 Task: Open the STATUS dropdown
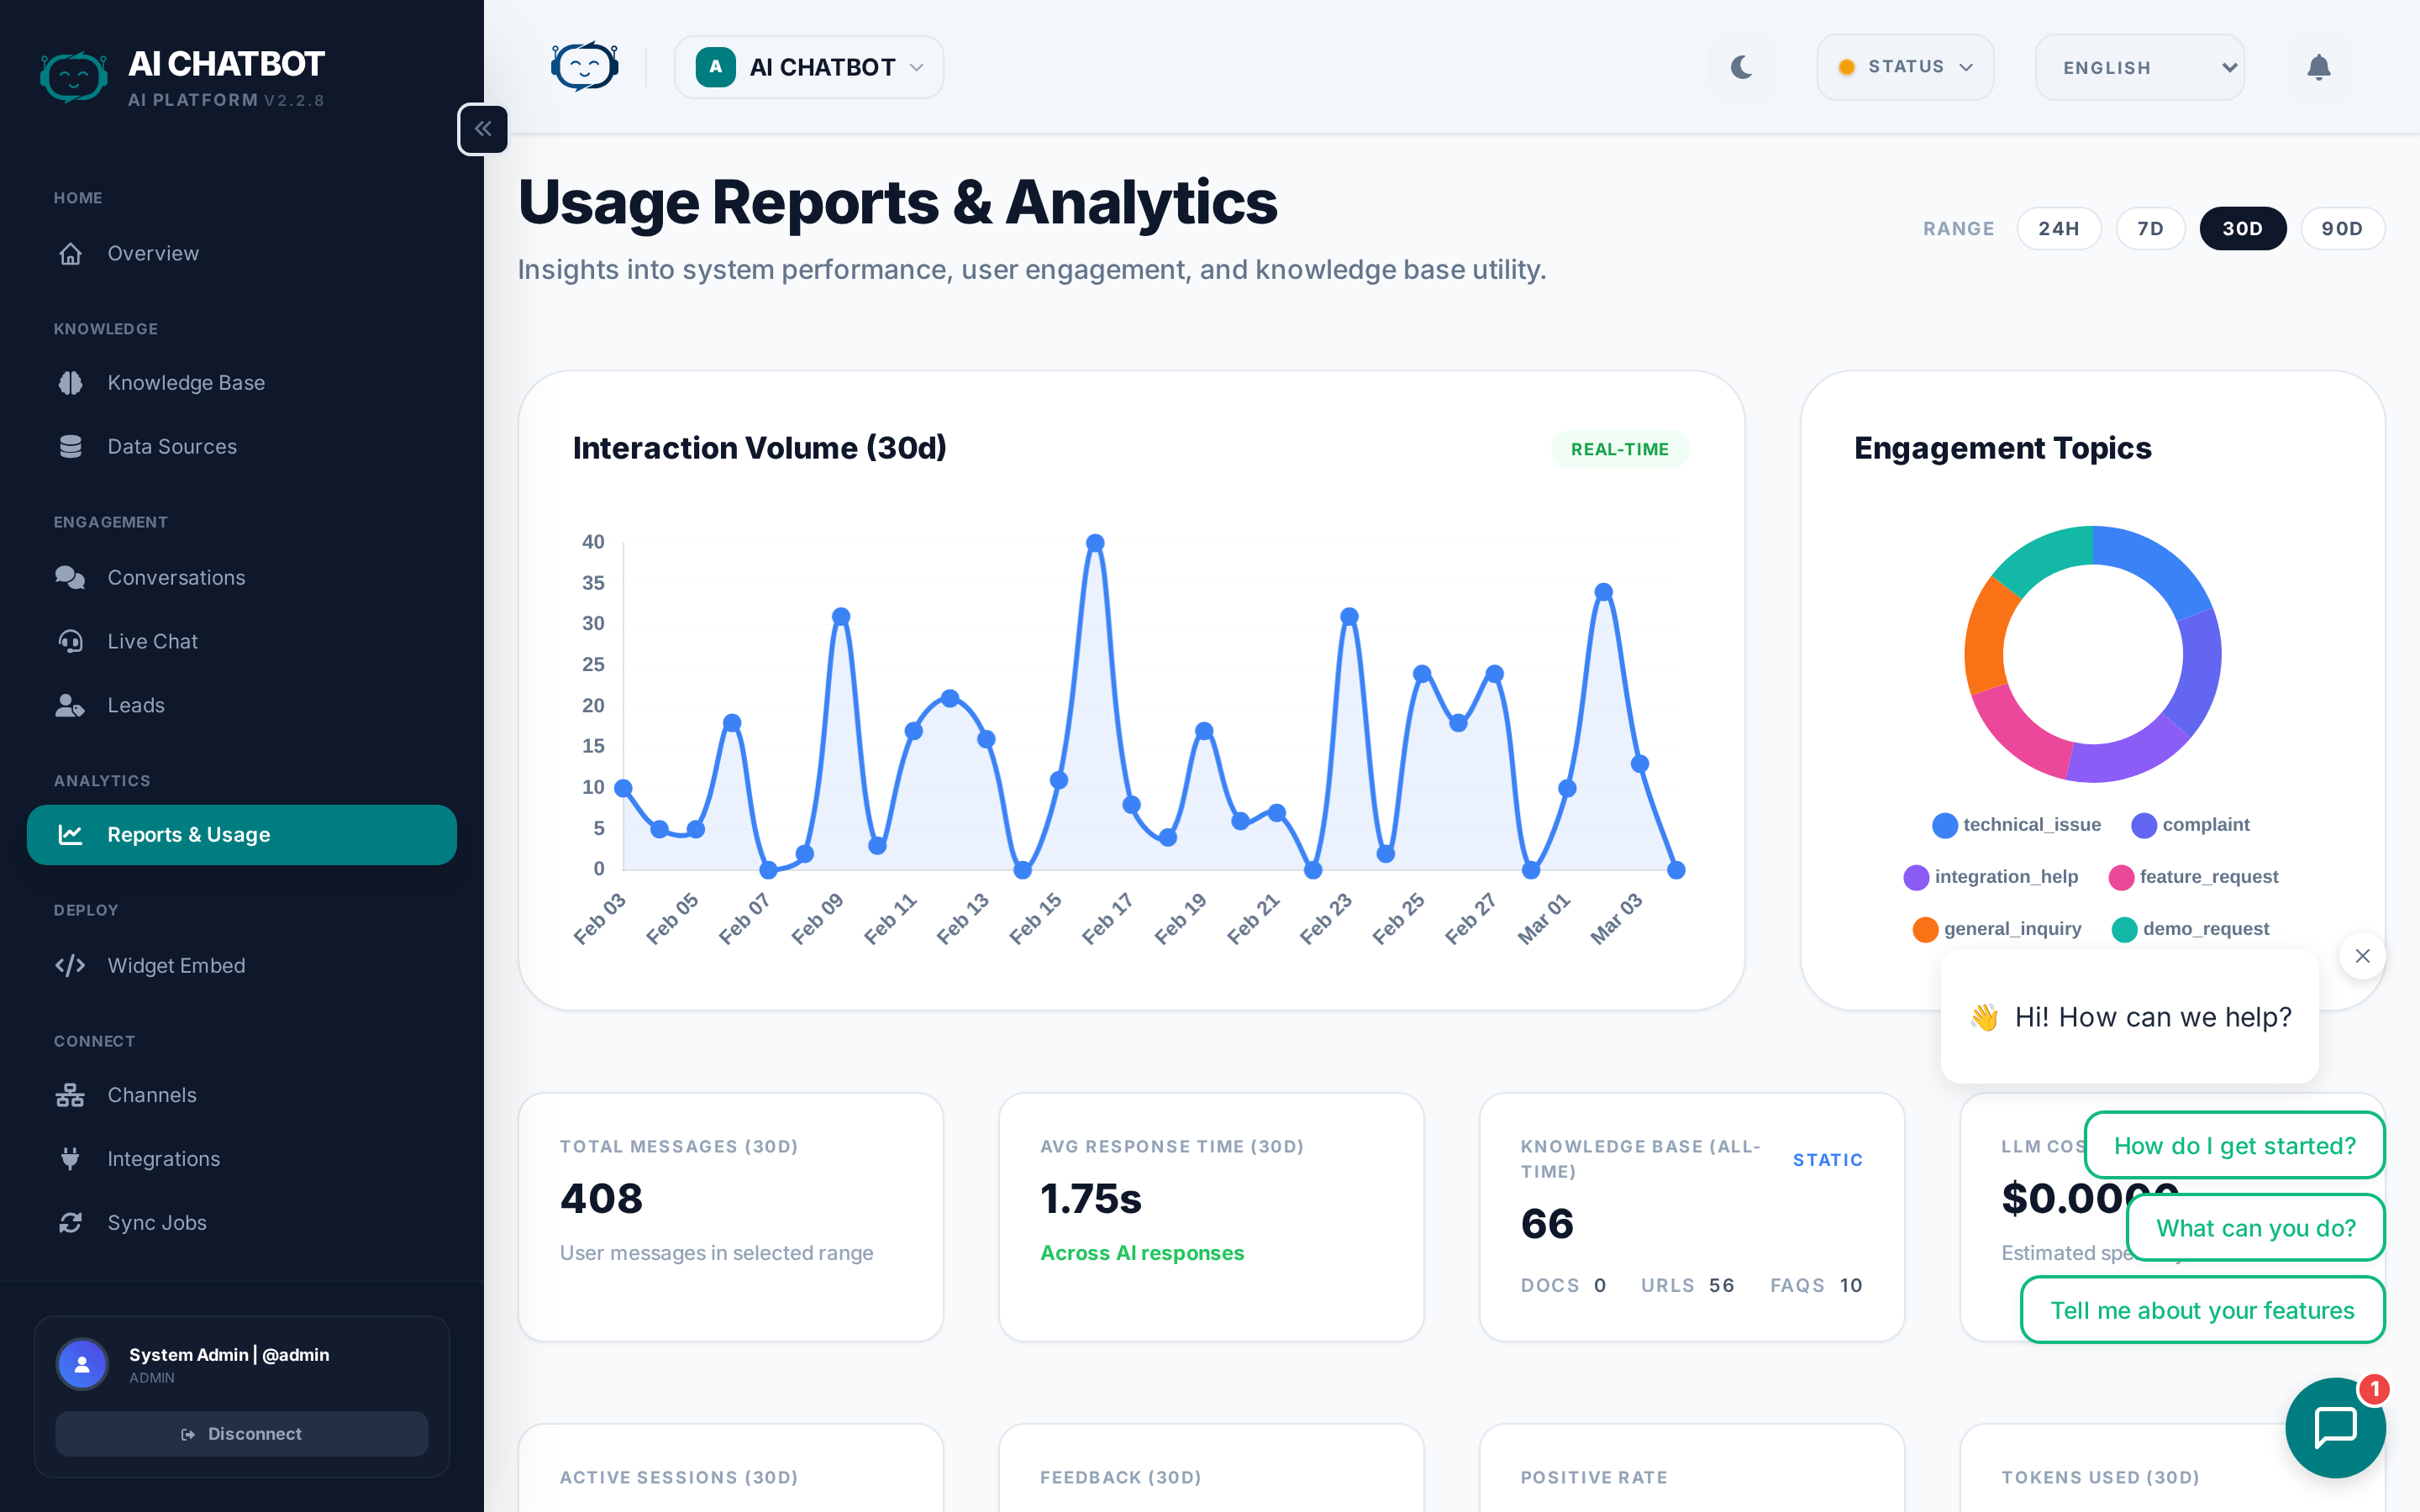1904,67
